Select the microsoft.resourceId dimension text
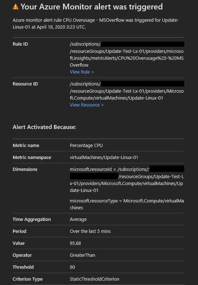Image resolution: width=198 pixels, height=285 pixels. 127,180
